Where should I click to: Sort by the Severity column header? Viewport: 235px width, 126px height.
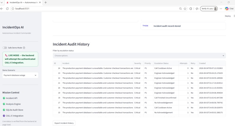pos(138,63)
